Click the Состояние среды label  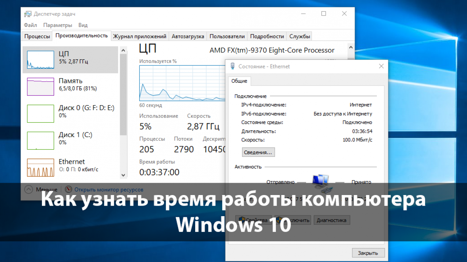[x=262, y=122]
